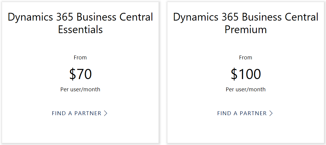Click Per user/month text under $100
The image size is (326, 145).
coord(246,90)
